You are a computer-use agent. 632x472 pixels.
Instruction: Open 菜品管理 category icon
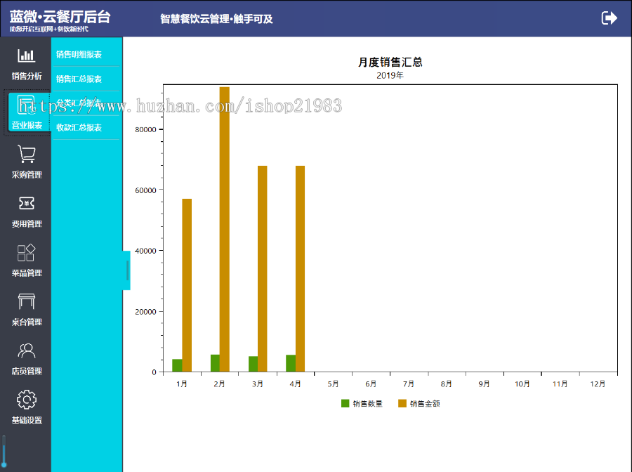coord(26,253)
